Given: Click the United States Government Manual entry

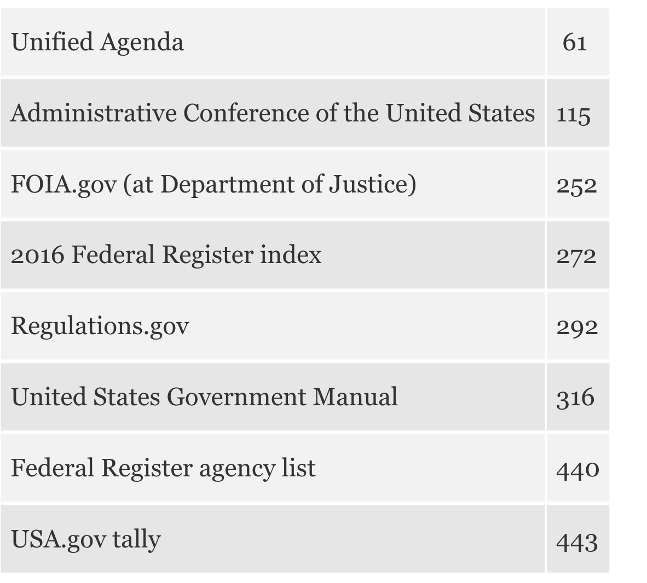Looking at the screenshot, I should 204,397.
